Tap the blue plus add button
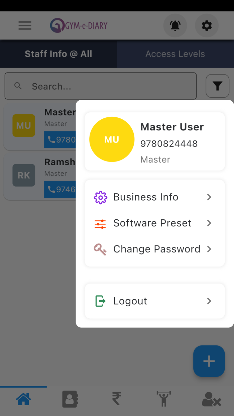The image size is (234, 416). 209,361
